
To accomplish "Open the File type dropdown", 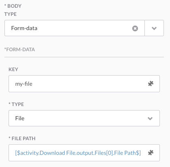I will coord(84,118).
